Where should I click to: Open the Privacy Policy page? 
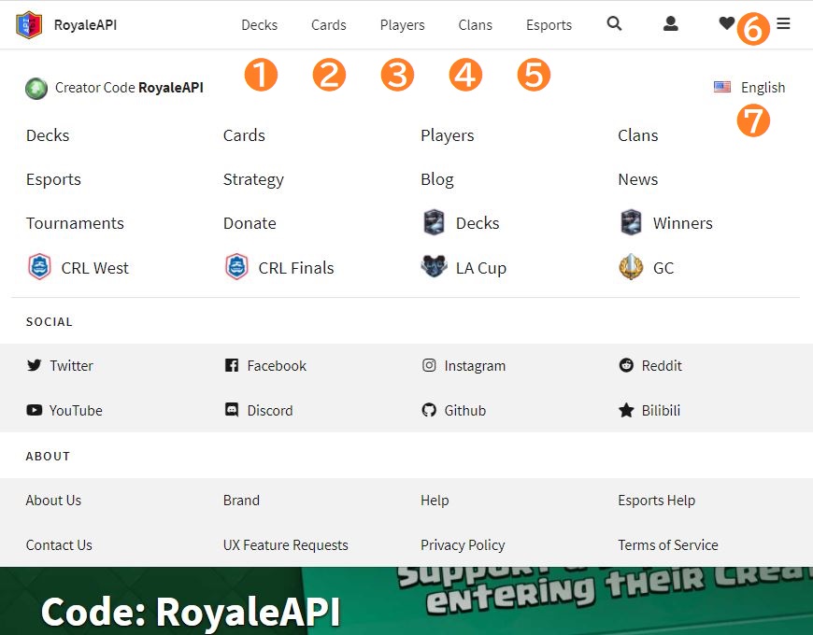coord(463,545)
